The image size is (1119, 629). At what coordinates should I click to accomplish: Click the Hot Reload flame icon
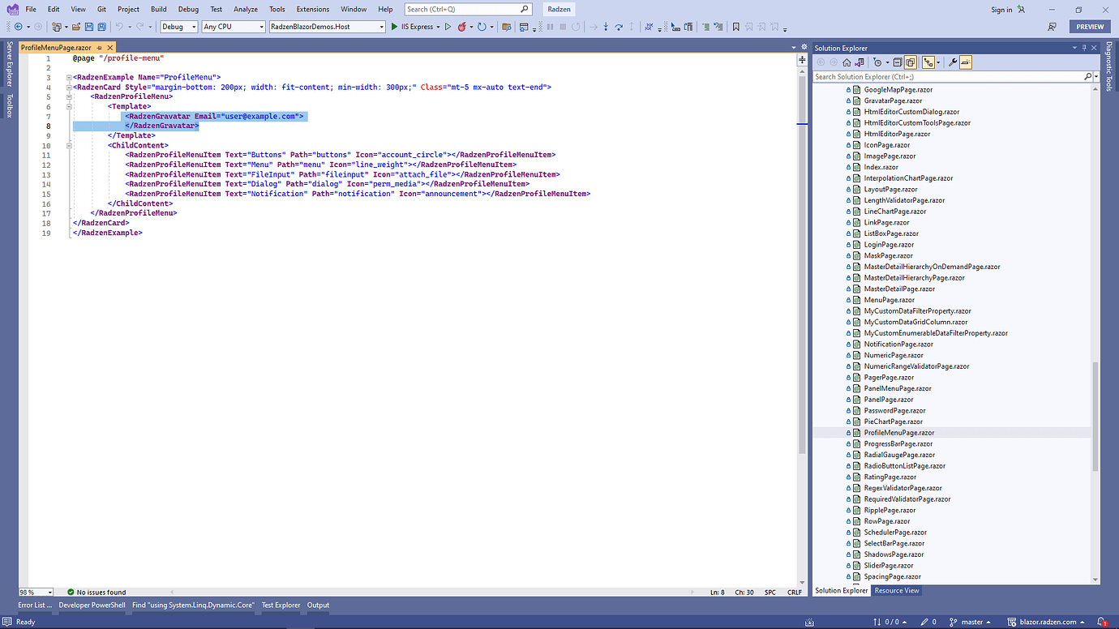click(463, 27)
